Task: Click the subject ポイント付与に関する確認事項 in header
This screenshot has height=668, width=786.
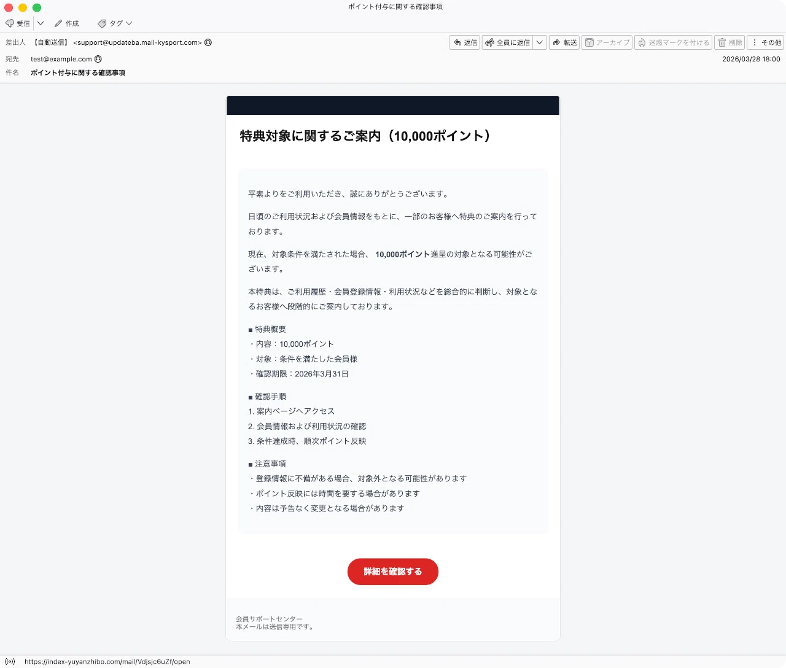Action: (78, 72)
